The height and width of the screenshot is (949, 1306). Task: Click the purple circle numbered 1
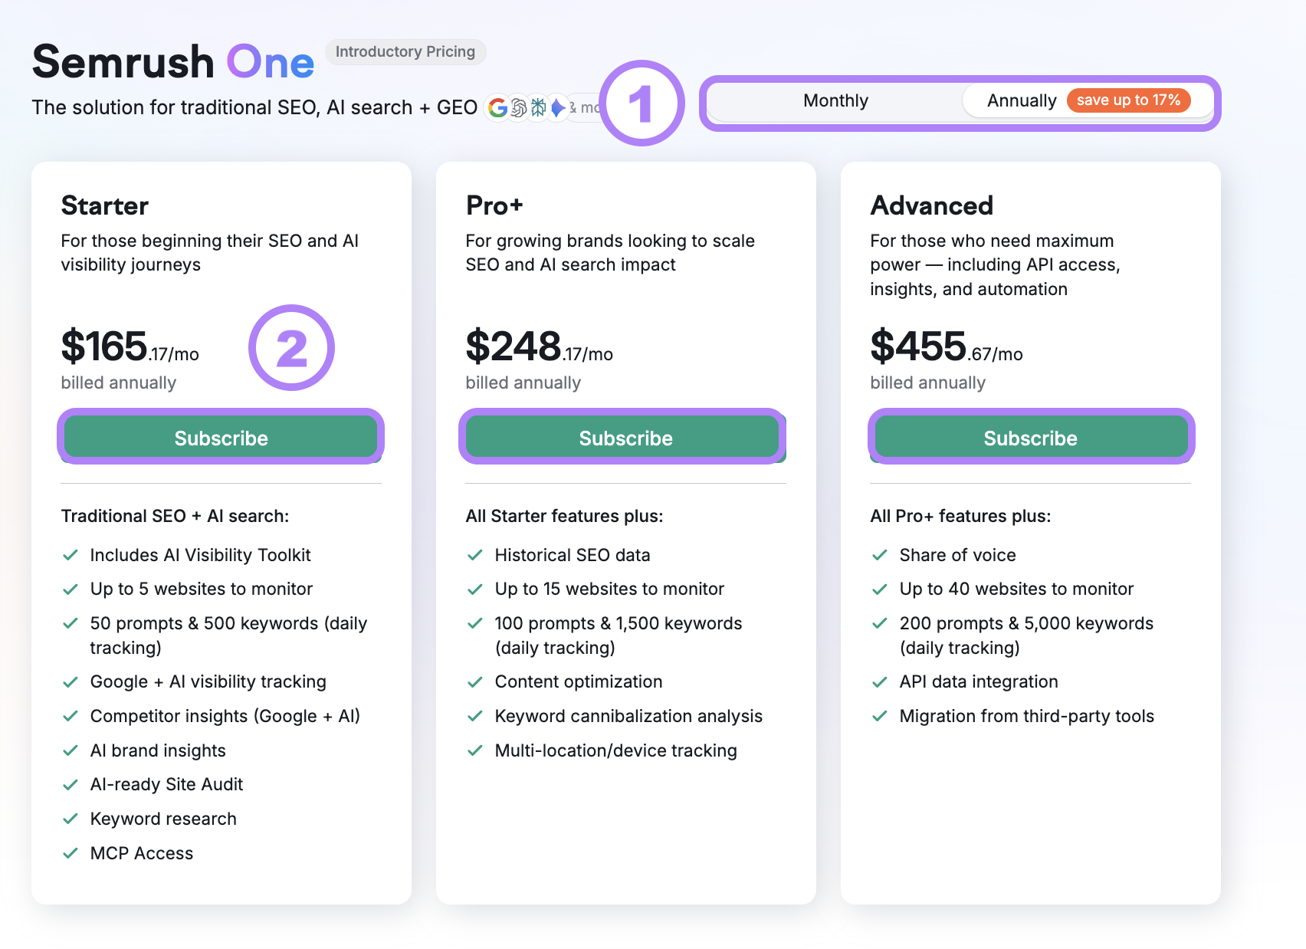pos(642,104)
